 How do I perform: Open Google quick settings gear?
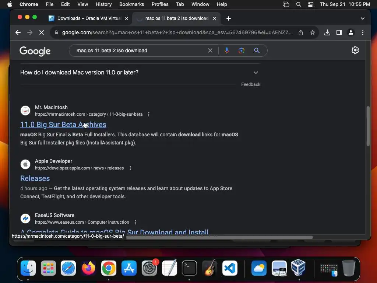355,50
